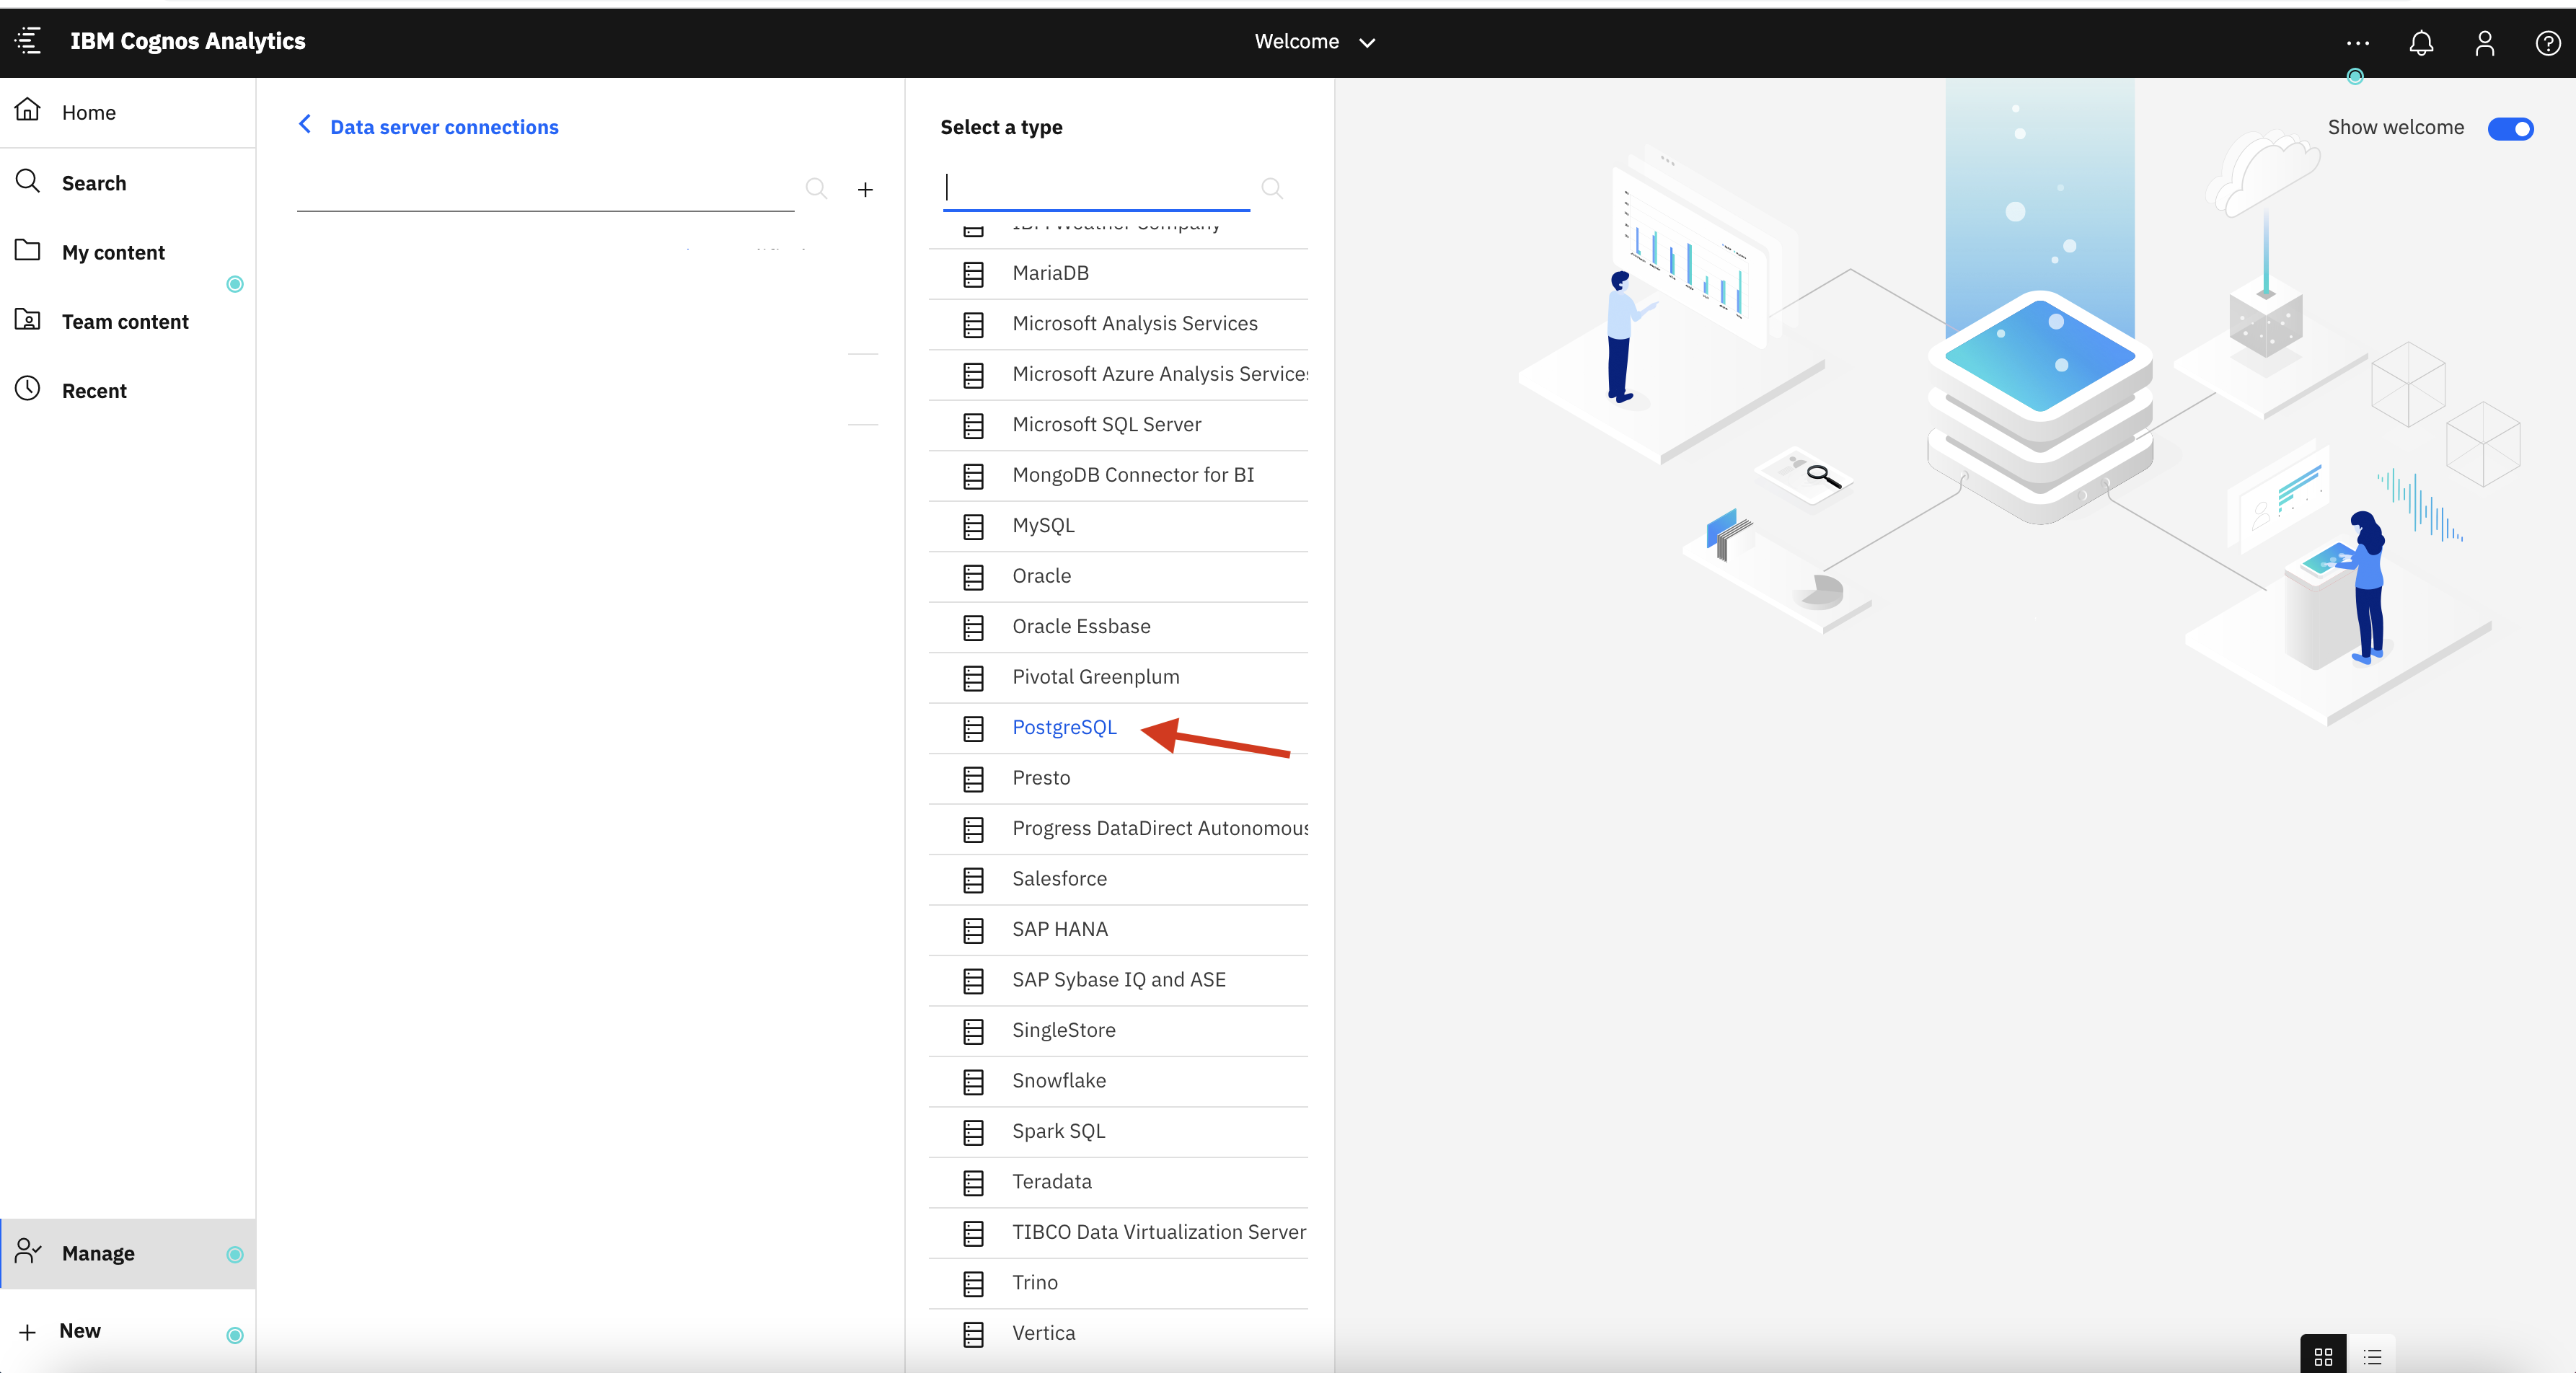This screenshot has width=2576, height=1373.
Task: Go back using the Data server connections chevron
Action: click(305, 125)
